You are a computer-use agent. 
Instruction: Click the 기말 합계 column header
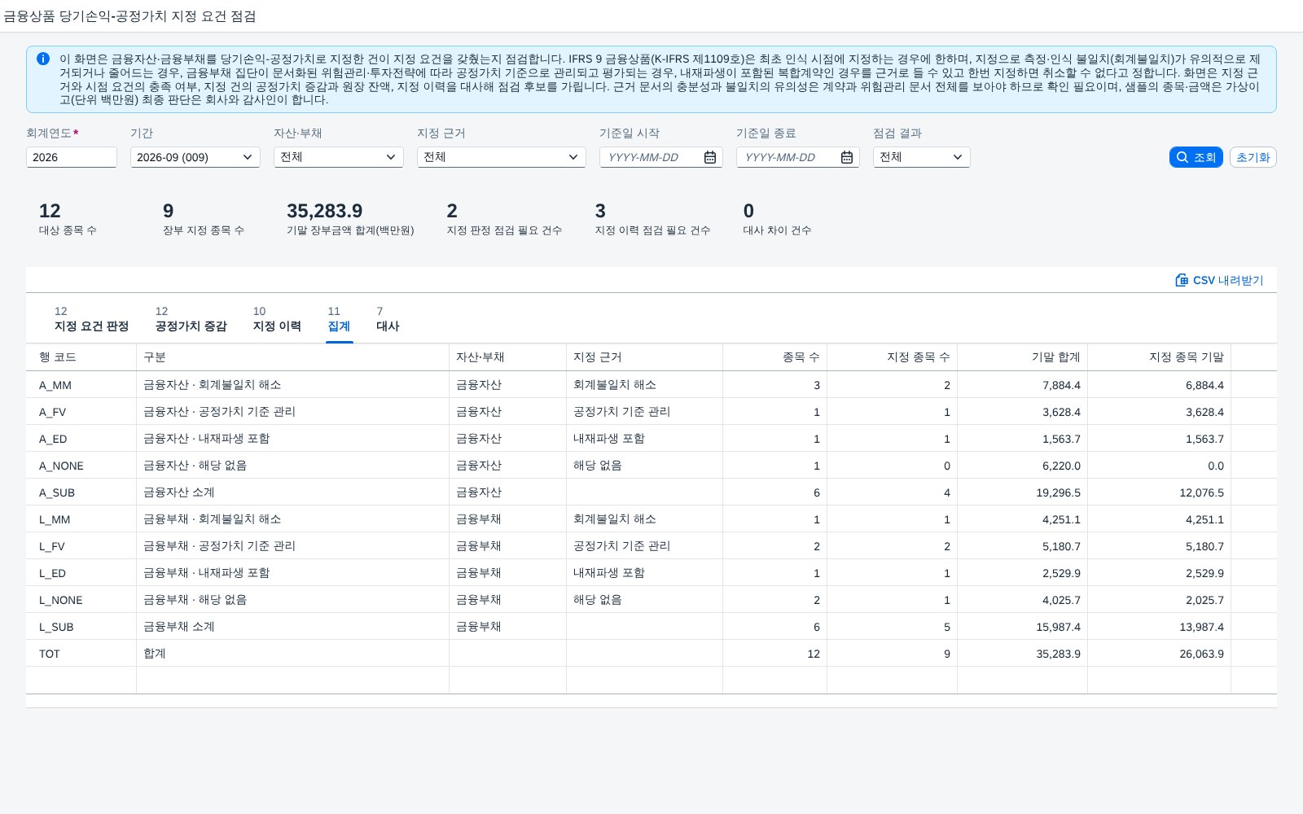click(x=1023, y=357)
